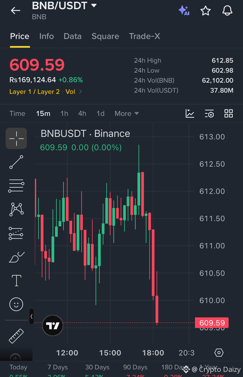Open the emoji sticker tool
Image resolution: width=243 pixels, height=377 pixels.
(x=16, y=304)
